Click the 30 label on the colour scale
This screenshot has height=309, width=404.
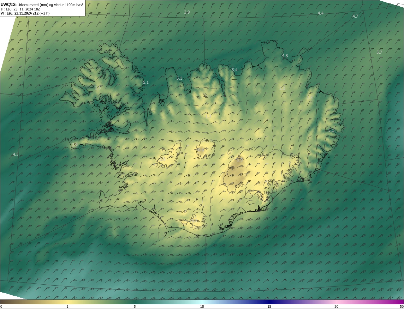(x=336, y=306)
